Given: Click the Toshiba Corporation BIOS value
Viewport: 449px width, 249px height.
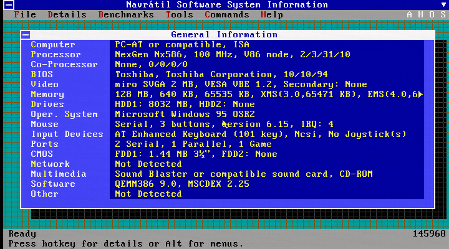Looking at the screenshot, I should 221,74.
